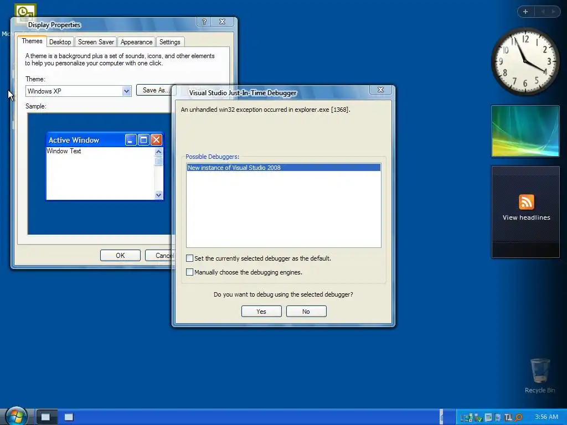Image resolution: width=567 pixels, height=425 pixels.
Task: Open Safely Remove Hardware tray icon
Action: [478, 417]
